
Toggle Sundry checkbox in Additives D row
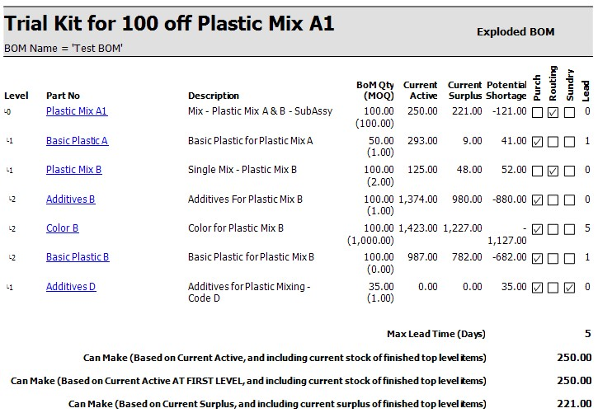click(x=570, y=288)
